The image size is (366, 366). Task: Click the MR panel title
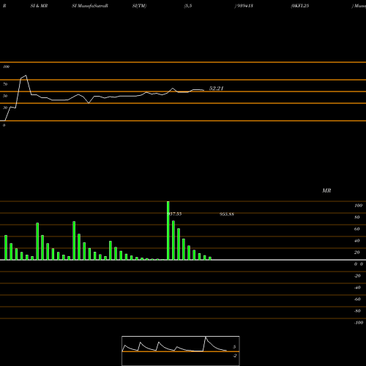[x=326, y=190]
